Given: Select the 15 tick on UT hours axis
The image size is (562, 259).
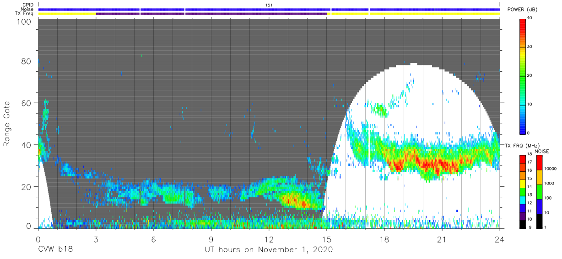Looking at the screenshot, I should click(x=326, y=239).
